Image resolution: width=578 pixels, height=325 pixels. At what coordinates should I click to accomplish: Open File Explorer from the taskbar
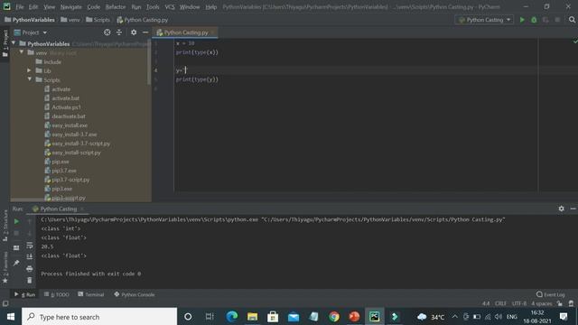(x=253, y=317)
